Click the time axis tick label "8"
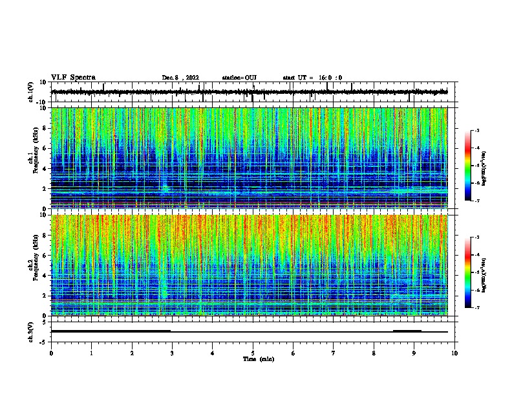512x396 pixels. (x=374, y=353)
